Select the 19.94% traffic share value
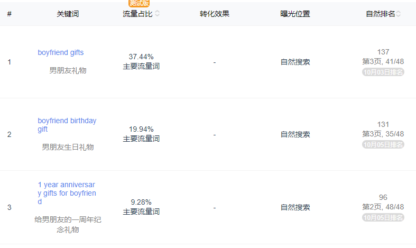416x248 pixels. [x=141, y=129]
